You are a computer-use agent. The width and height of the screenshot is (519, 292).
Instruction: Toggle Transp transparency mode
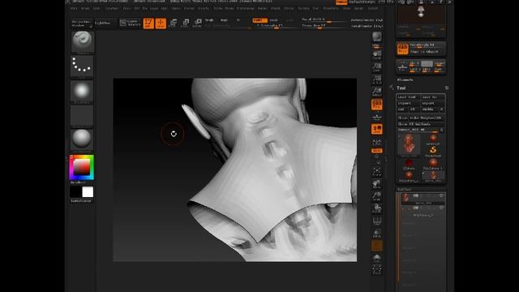click(376, 233)
